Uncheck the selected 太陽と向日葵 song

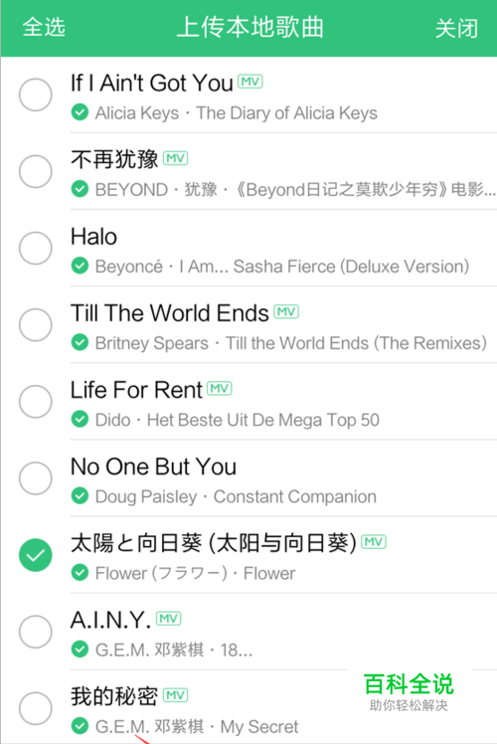tap(36, 555)
